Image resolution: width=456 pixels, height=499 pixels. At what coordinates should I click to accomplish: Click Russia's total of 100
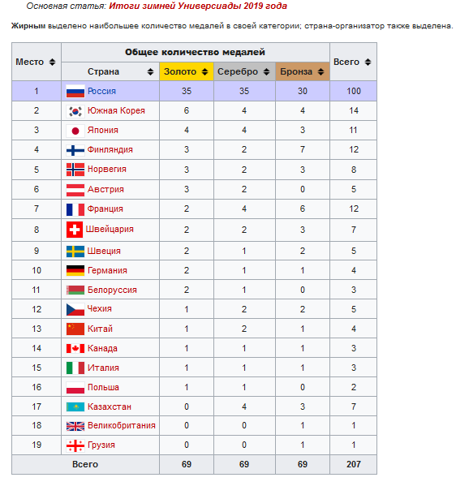(354, 91)
